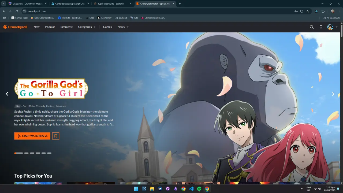Image resolution: width=343 pixels, height=193 pixels.
Task: Open the All Bookmarks folder
Action: [x=331, y=18]
